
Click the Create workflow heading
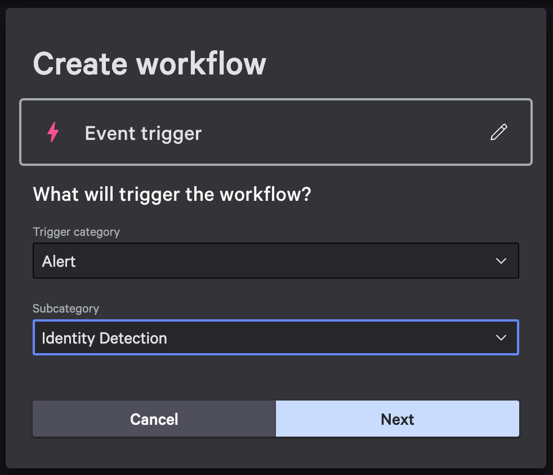(150, 63)
